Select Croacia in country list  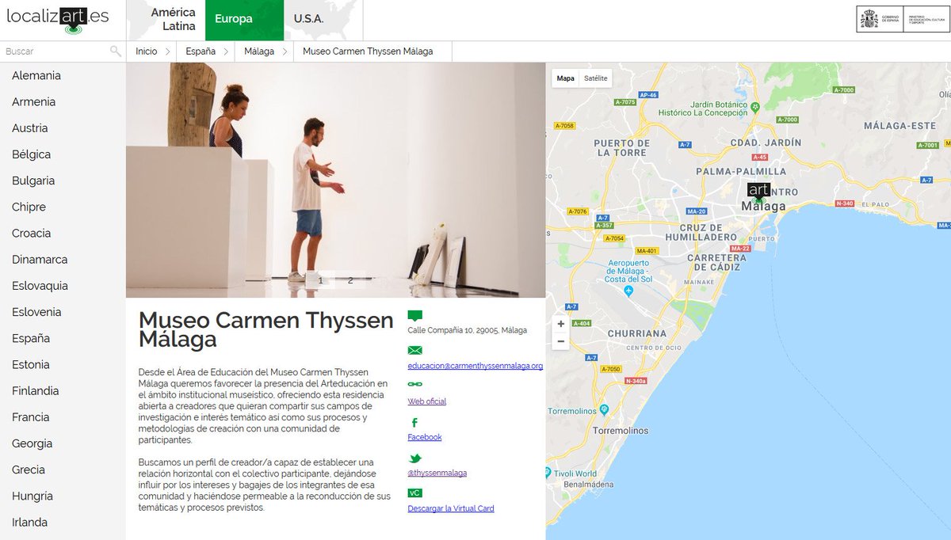32,233
